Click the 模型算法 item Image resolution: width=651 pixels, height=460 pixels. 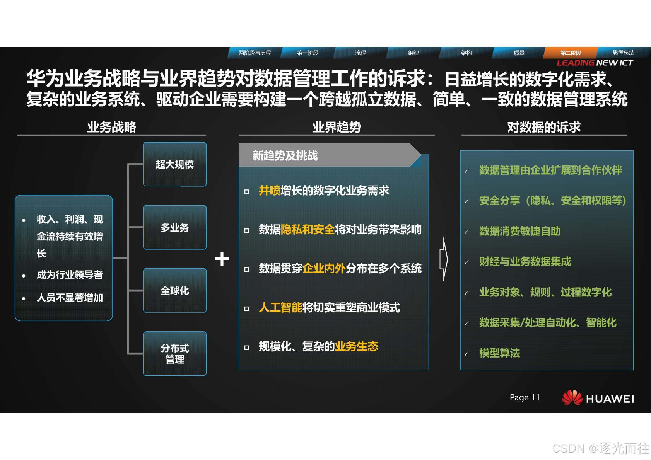[x=499, y=353]
